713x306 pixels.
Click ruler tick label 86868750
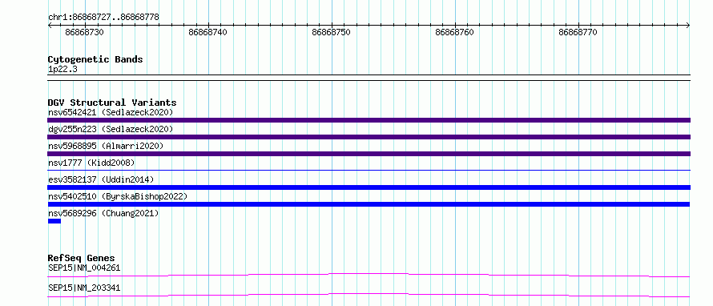[x=331, y=32]
